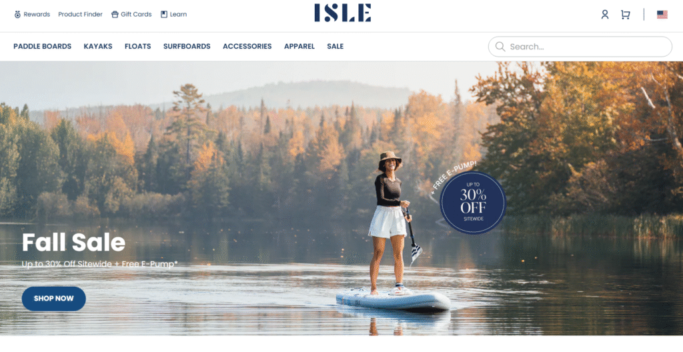Open the user account icon
The image size is (683, 352).
(604, 15)
